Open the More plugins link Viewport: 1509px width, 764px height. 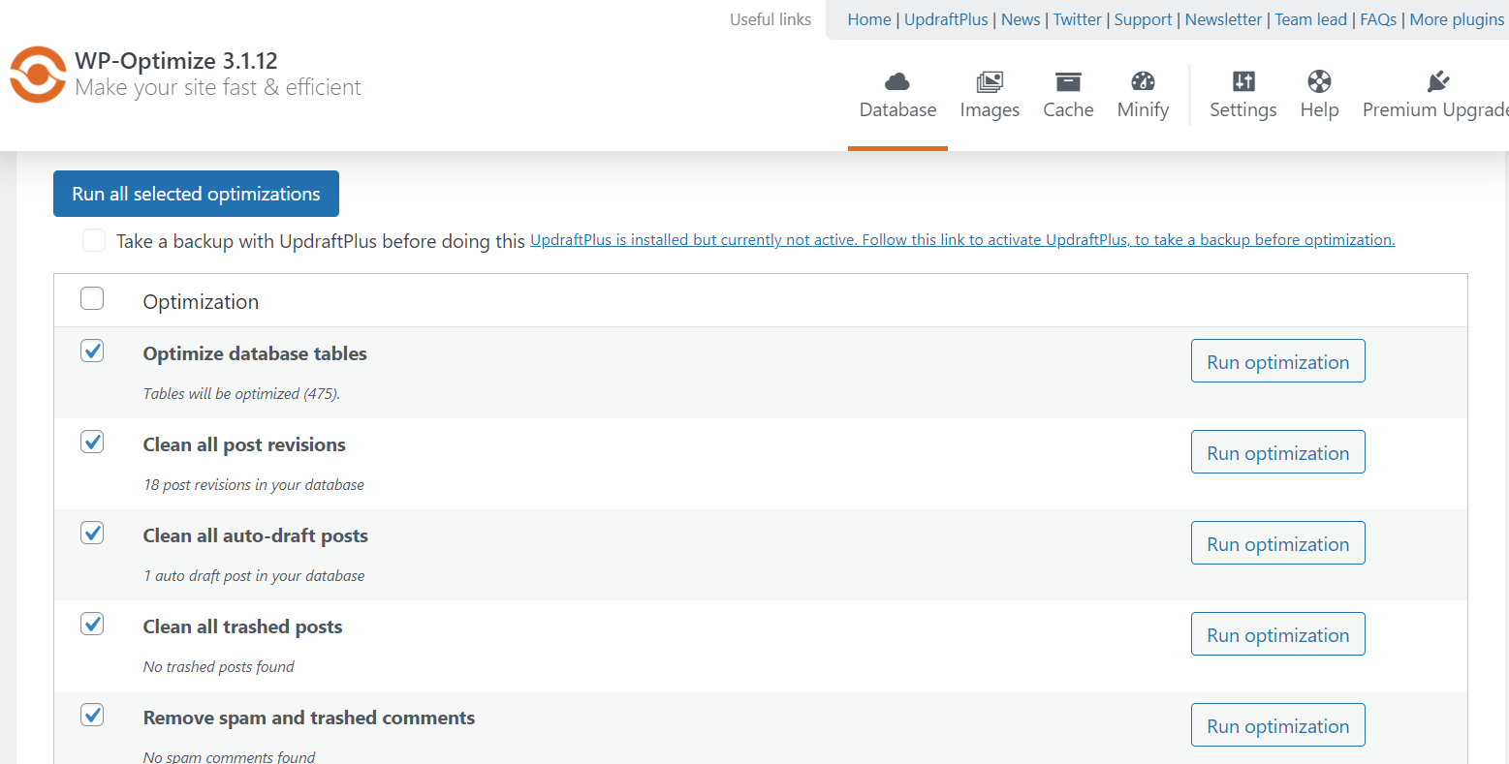point(1457,19)
